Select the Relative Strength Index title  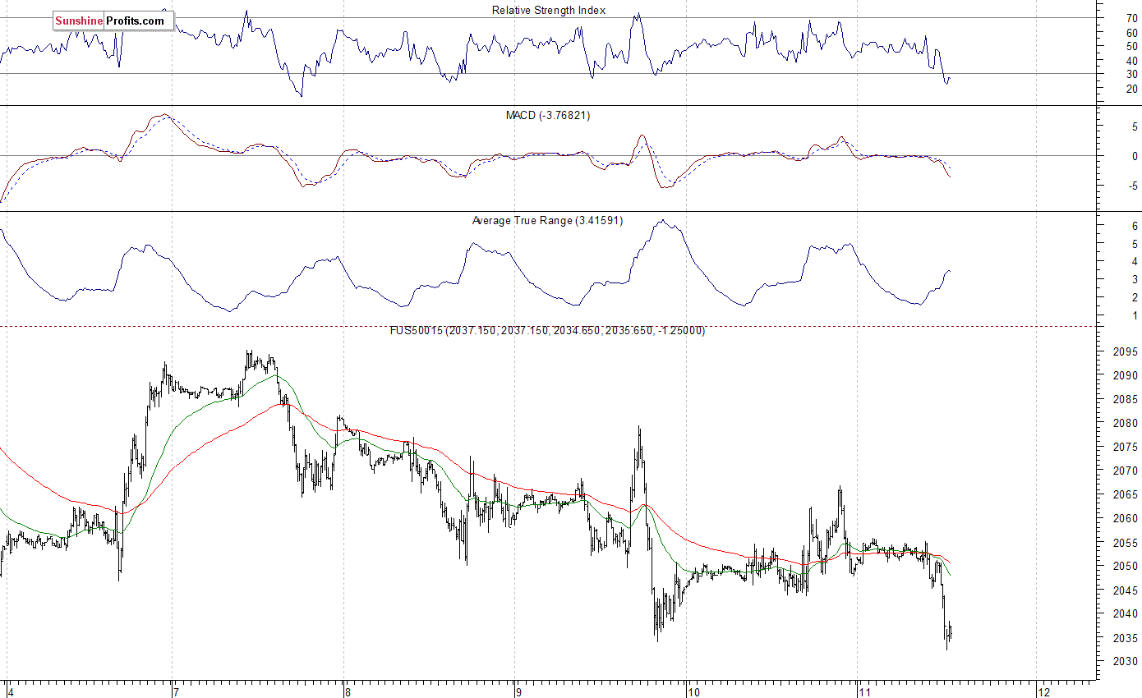tap(549, 11)
